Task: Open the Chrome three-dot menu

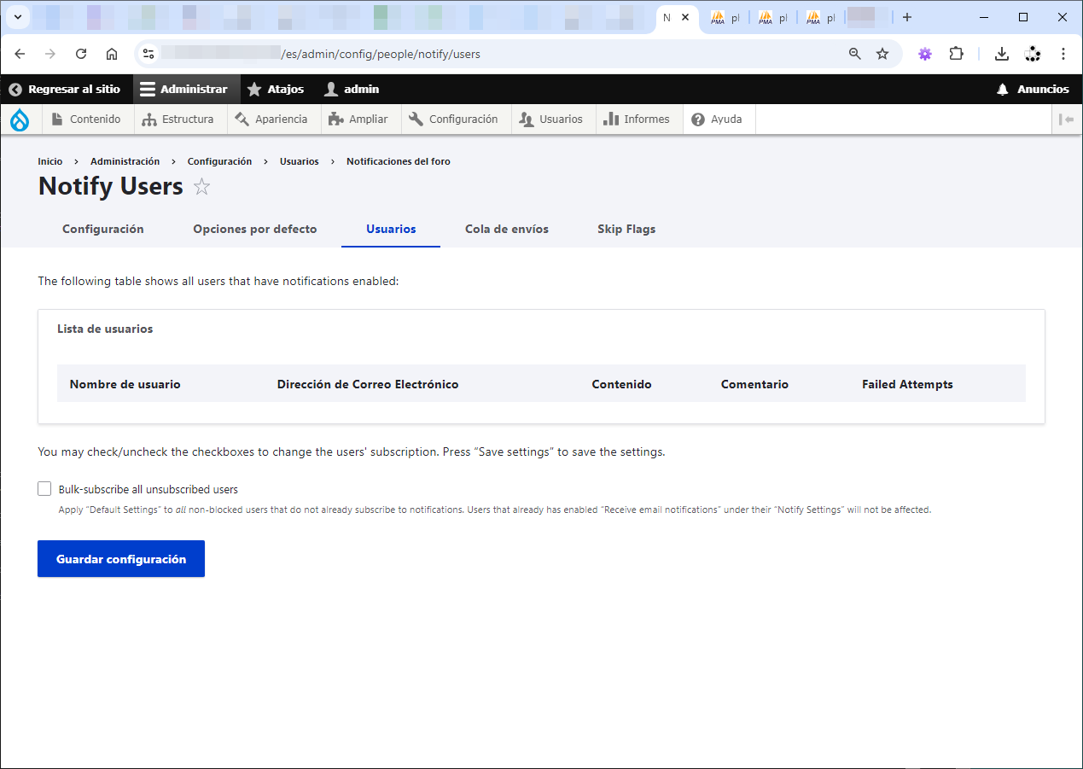Action: click(1063, 54)
